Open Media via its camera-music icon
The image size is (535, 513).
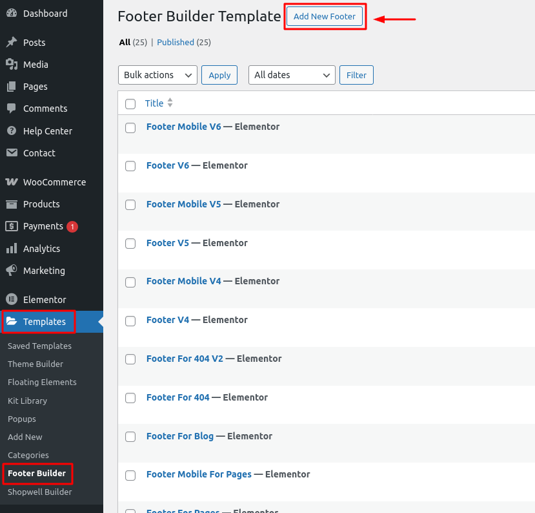[12, 65]
